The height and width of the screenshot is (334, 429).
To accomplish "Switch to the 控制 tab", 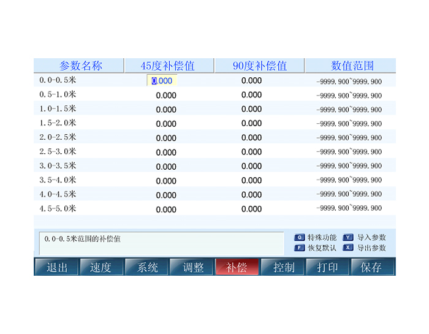I will [x=282, y=267].
